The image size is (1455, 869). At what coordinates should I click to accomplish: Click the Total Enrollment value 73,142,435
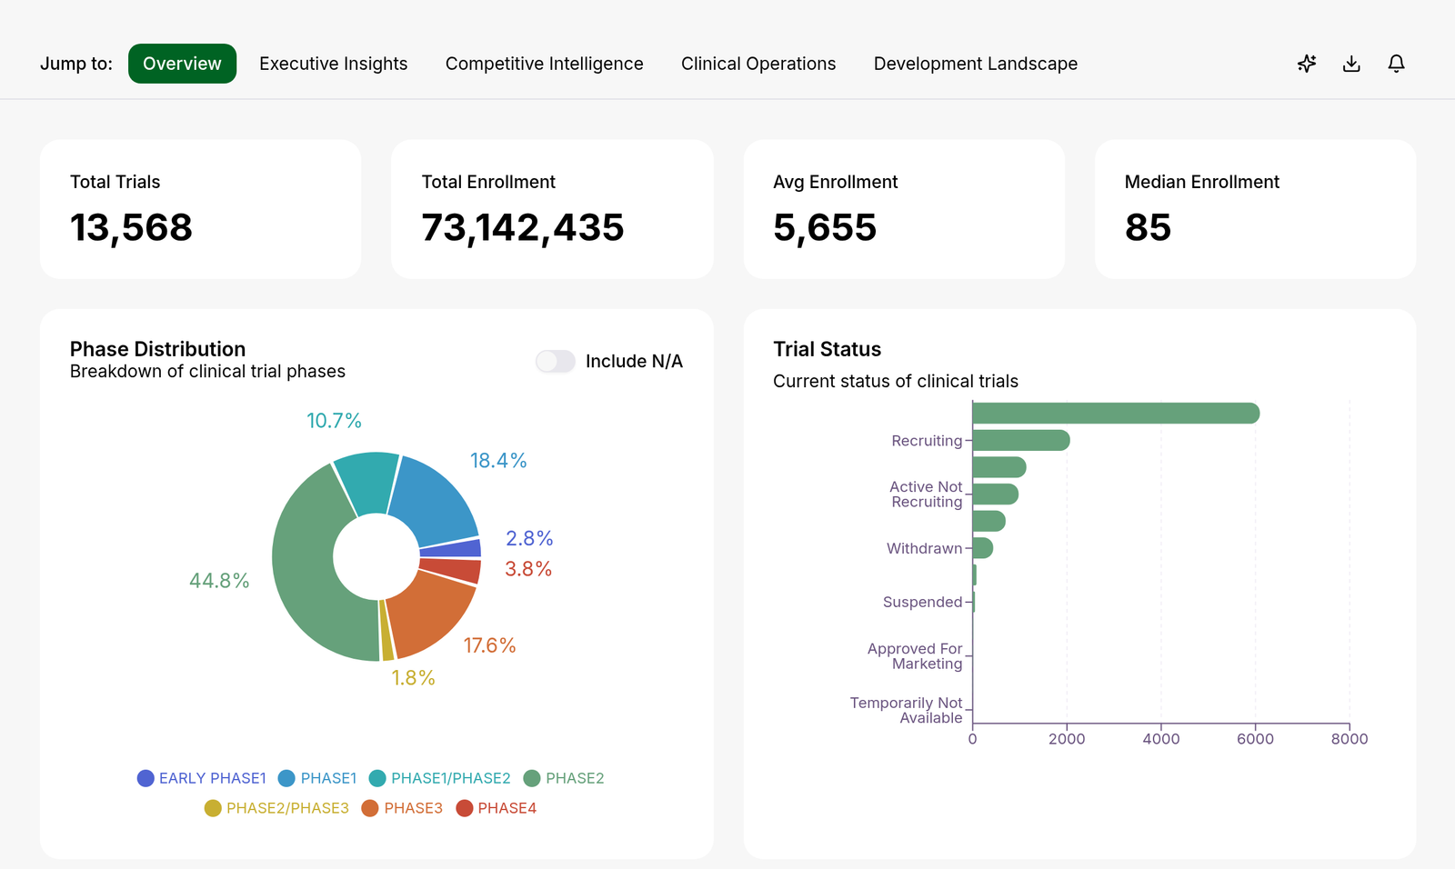(523, 227)
